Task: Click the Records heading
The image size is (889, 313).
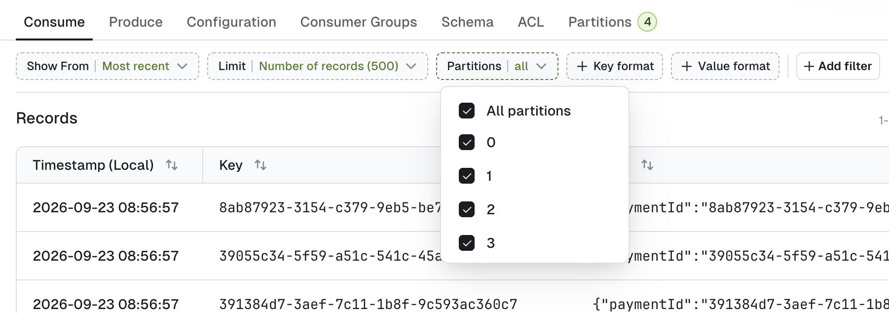Action: [x=47, y=118]
